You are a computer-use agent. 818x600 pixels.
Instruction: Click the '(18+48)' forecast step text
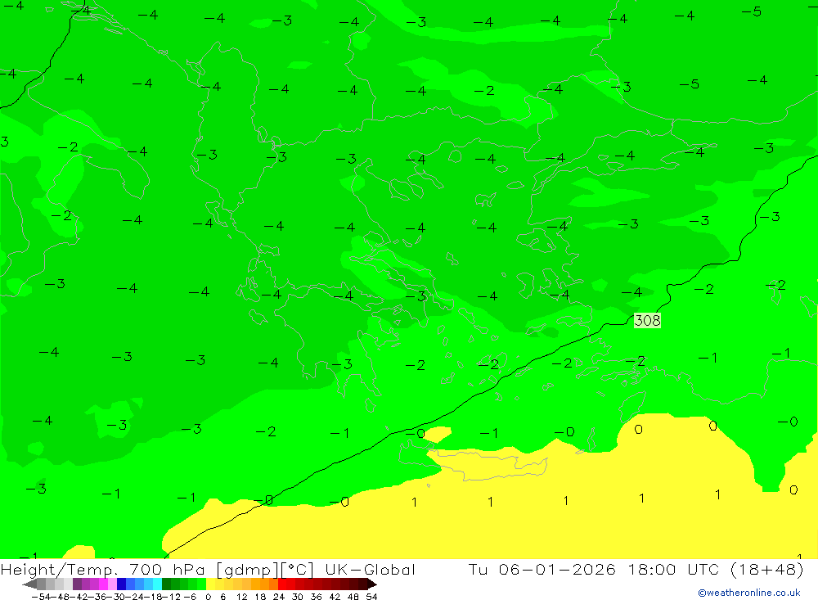[767, 569]
